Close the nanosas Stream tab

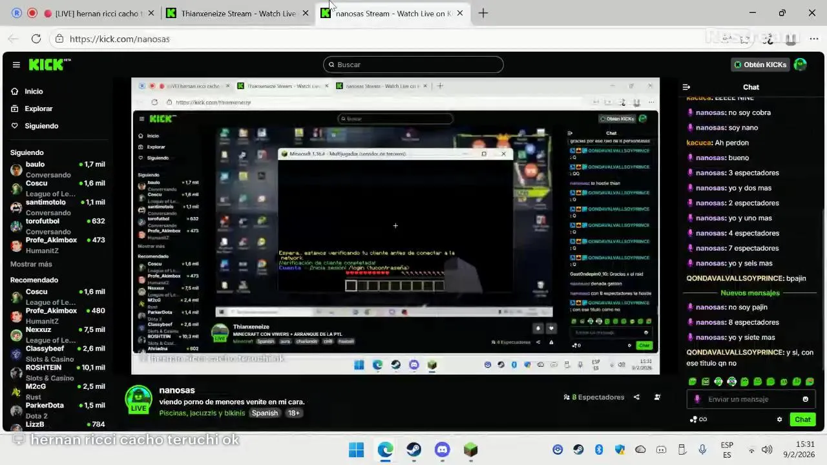point(460,13)
